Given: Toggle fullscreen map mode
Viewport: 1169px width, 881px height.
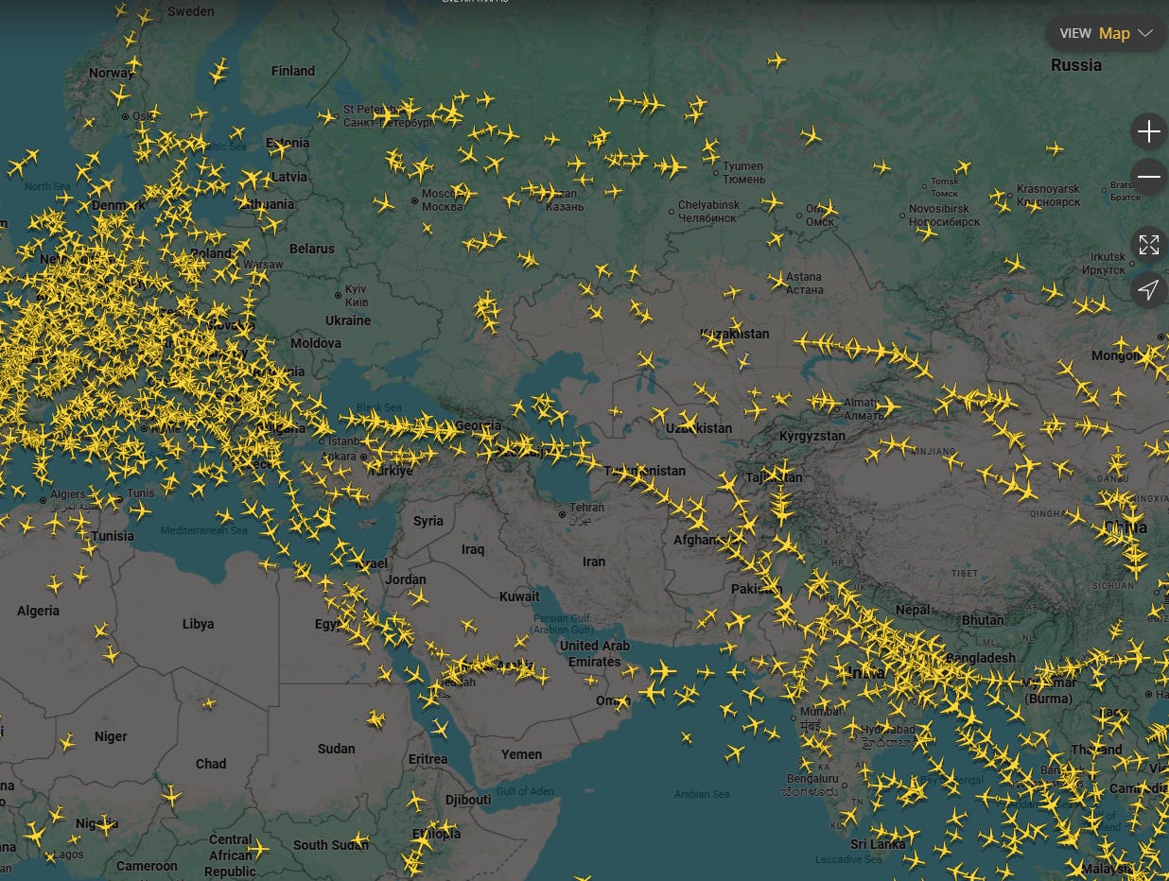Looking at the screenshot, I should tap(1148, 245).
